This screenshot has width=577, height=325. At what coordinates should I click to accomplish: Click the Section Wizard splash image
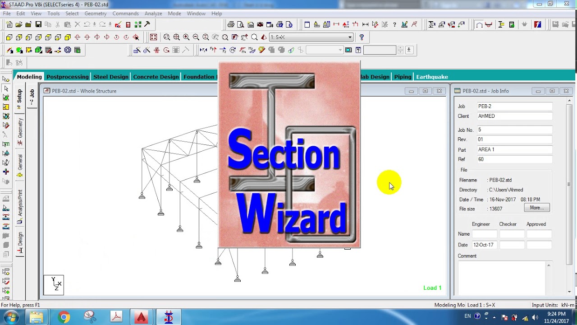click(289, 154)
